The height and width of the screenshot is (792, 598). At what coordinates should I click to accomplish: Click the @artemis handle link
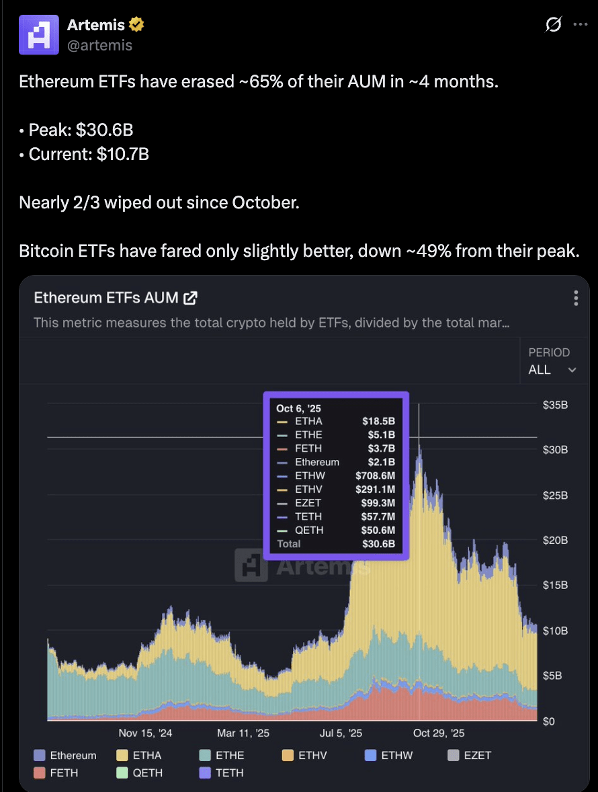[99, 46]
